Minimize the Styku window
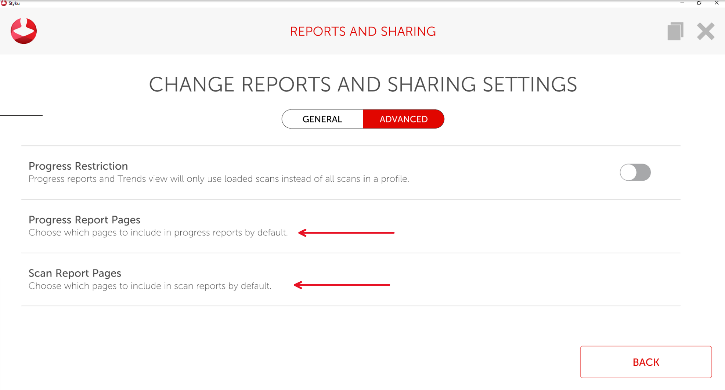Image resolution: width=725 pixels, height=390 pixels. [x=682, y=3]
